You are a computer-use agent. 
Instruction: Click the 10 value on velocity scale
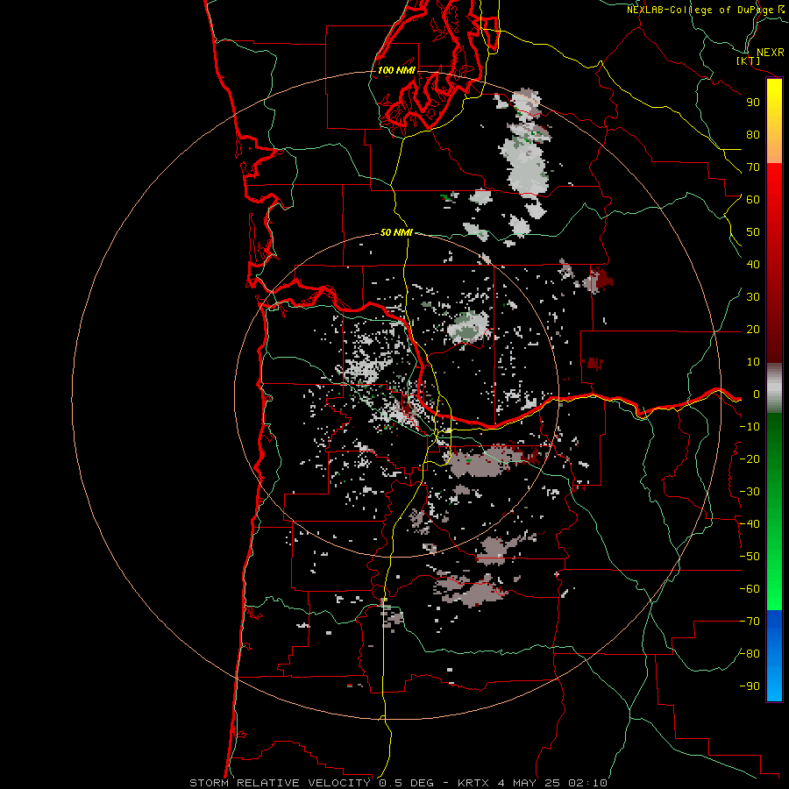(753, 362)
